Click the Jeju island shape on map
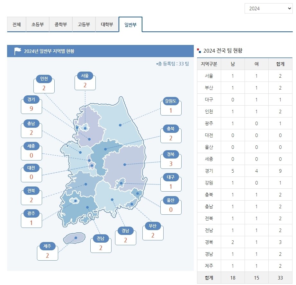Image resolution: width=296 pixels, height=285 pixels. tap(74, 238)
